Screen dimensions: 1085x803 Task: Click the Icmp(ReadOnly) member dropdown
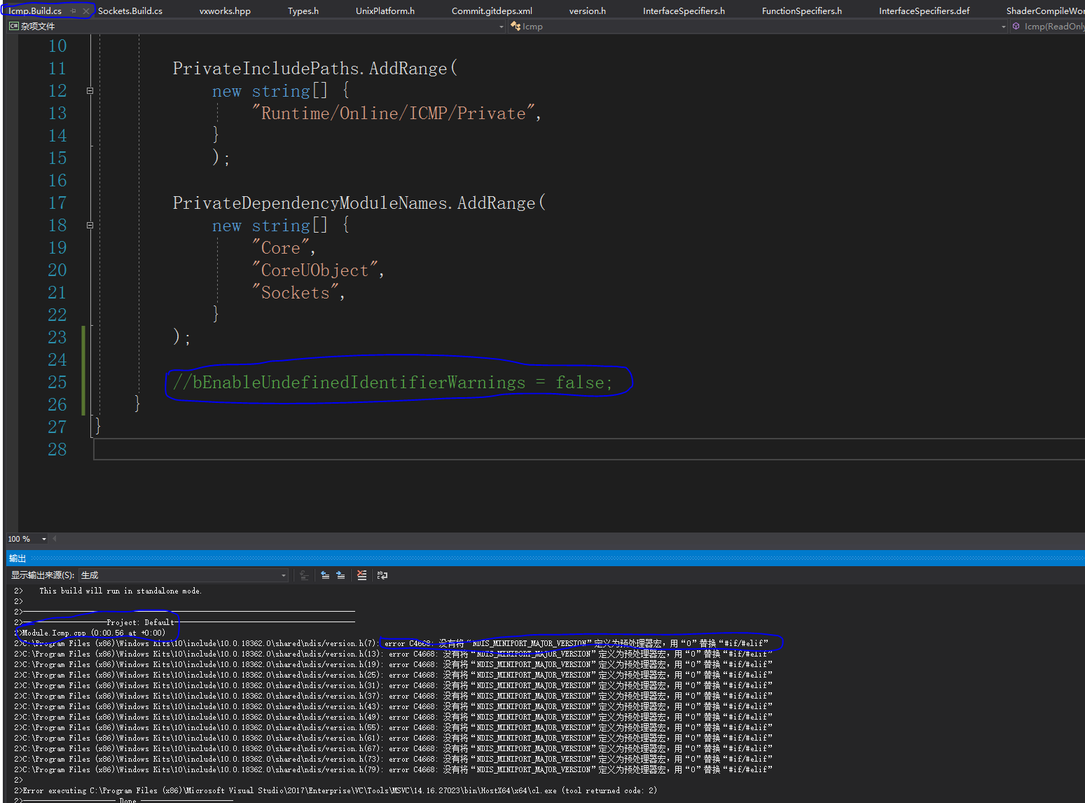click(1048, 27)
